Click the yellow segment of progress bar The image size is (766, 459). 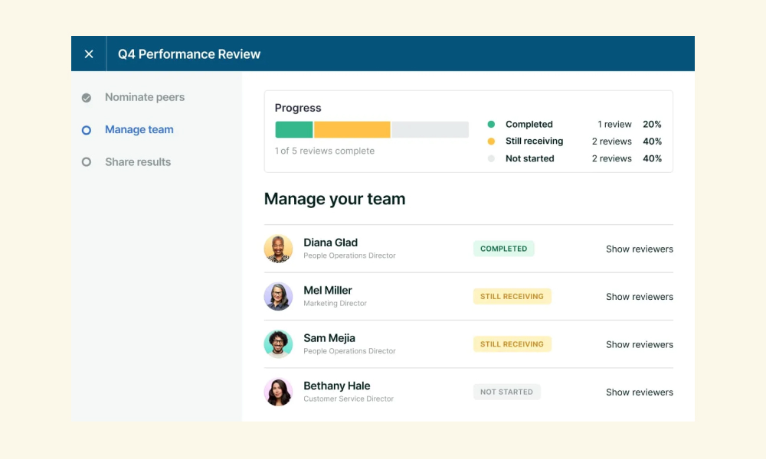[352, 130]
